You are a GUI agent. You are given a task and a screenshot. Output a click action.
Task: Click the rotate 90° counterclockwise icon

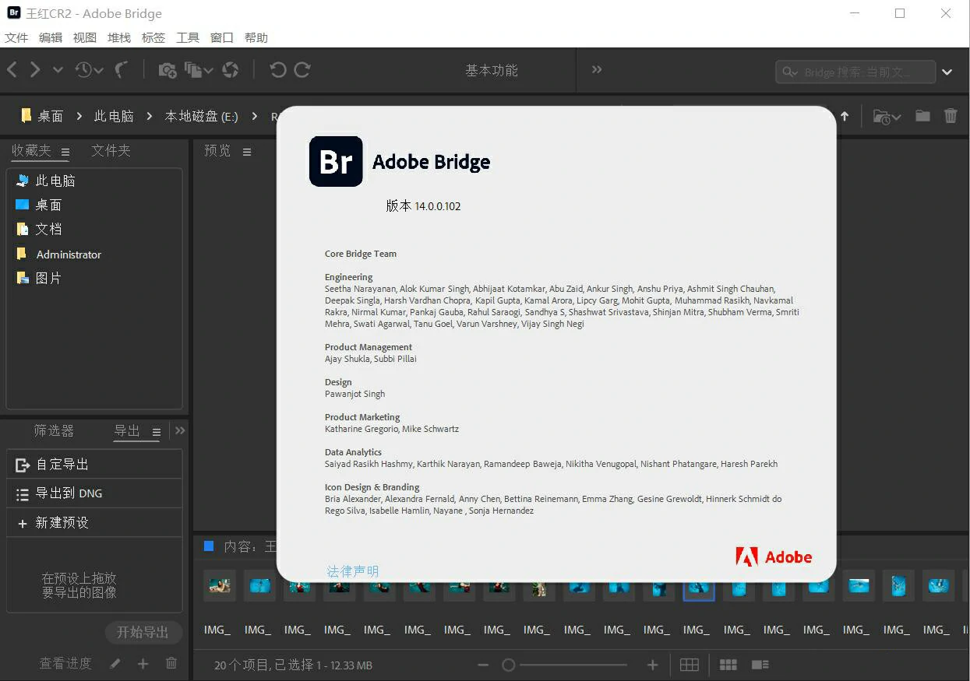(x=277, y=70)
